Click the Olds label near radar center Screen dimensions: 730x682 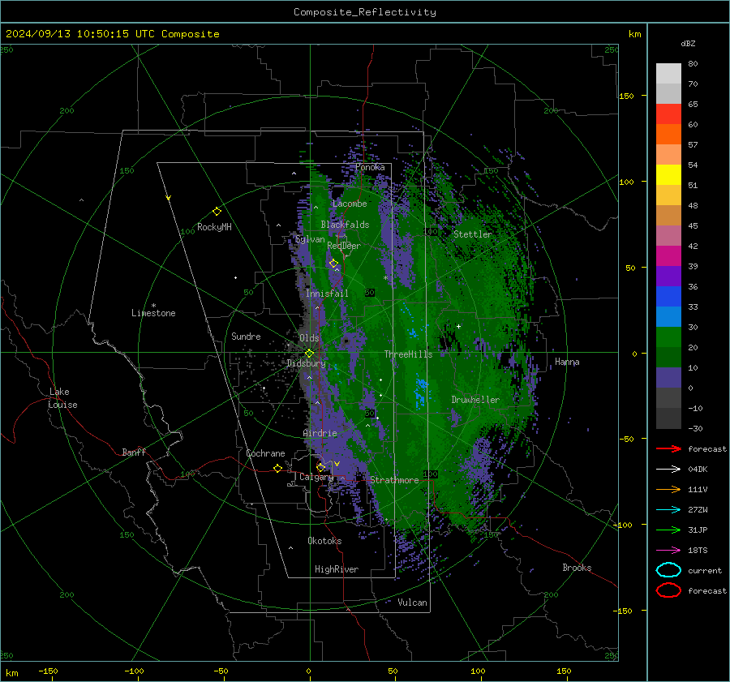coord(309,338)
